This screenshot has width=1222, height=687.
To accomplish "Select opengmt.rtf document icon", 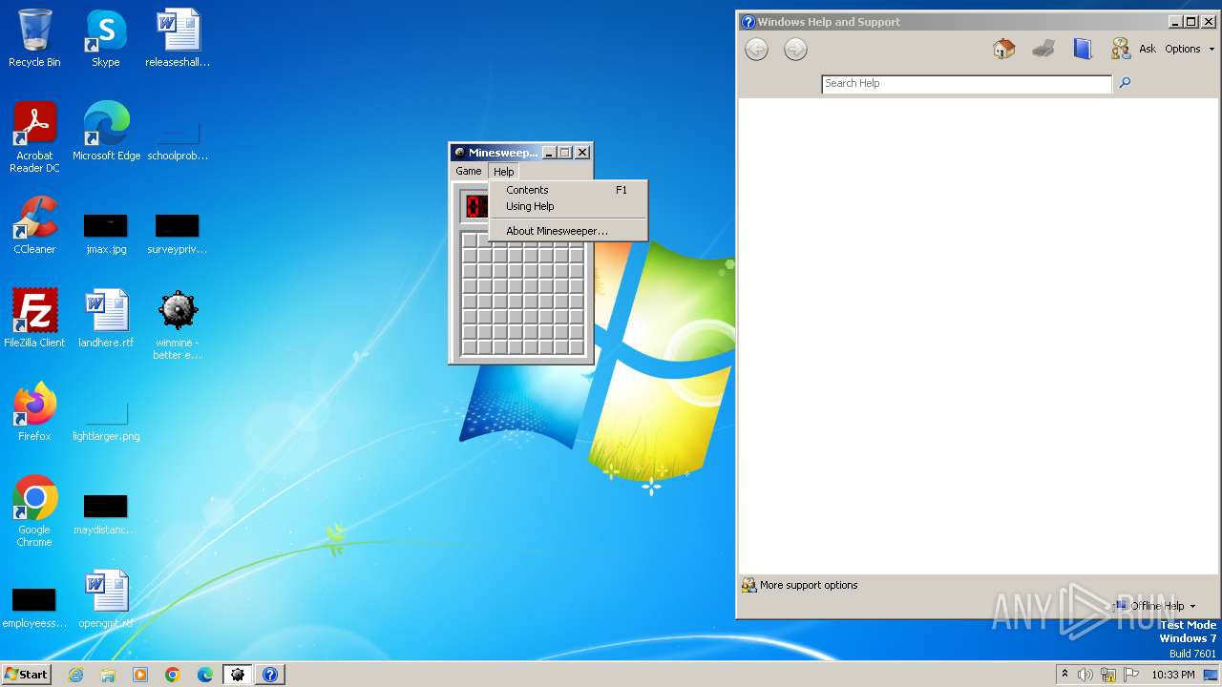I will pyautogui.click(x=106, y=599).
